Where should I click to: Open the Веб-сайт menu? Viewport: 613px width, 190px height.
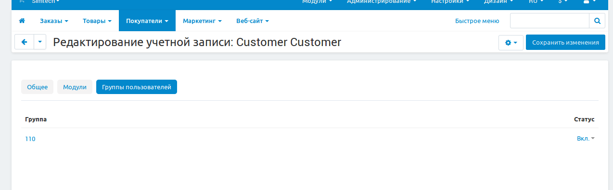[x=253, y=21]
